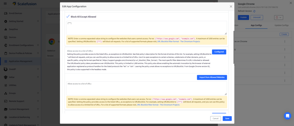
Task: Click the Groups sidebar icon
Action: pyautogui.click(x=6, y=93)
